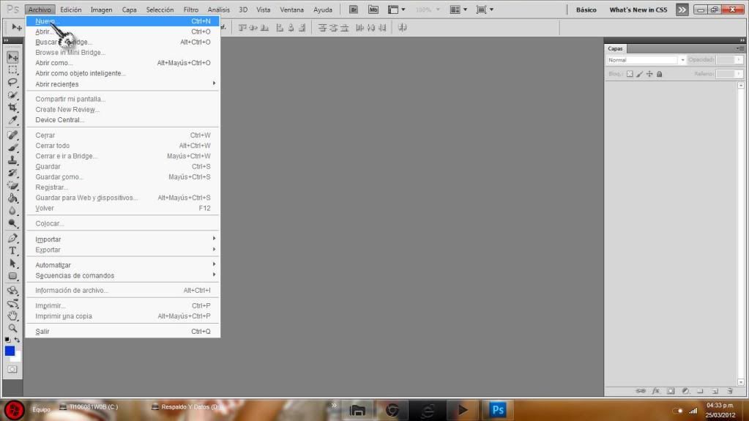
Task: Toggle lock transparent pixels
Action: click(x=630, y=74)
